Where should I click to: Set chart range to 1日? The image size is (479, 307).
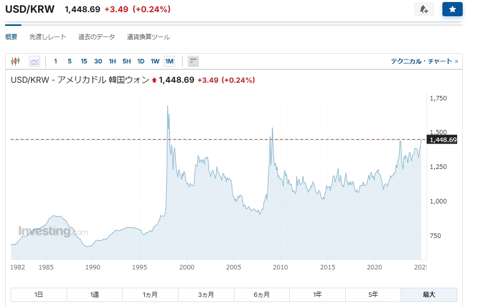[39, 294]
